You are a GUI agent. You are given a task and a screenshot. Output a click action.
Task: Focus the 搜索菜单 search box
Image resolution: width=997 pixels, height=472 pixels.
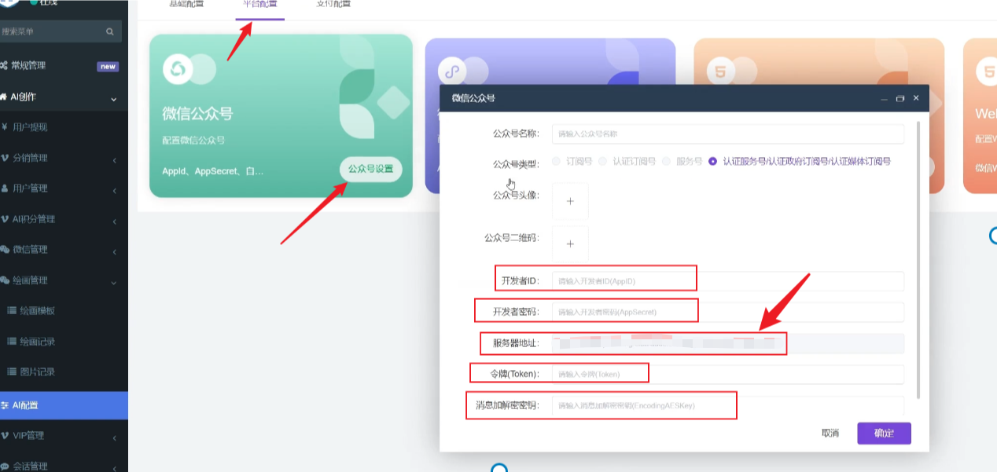pyautogui.click(x=61, y=32)
